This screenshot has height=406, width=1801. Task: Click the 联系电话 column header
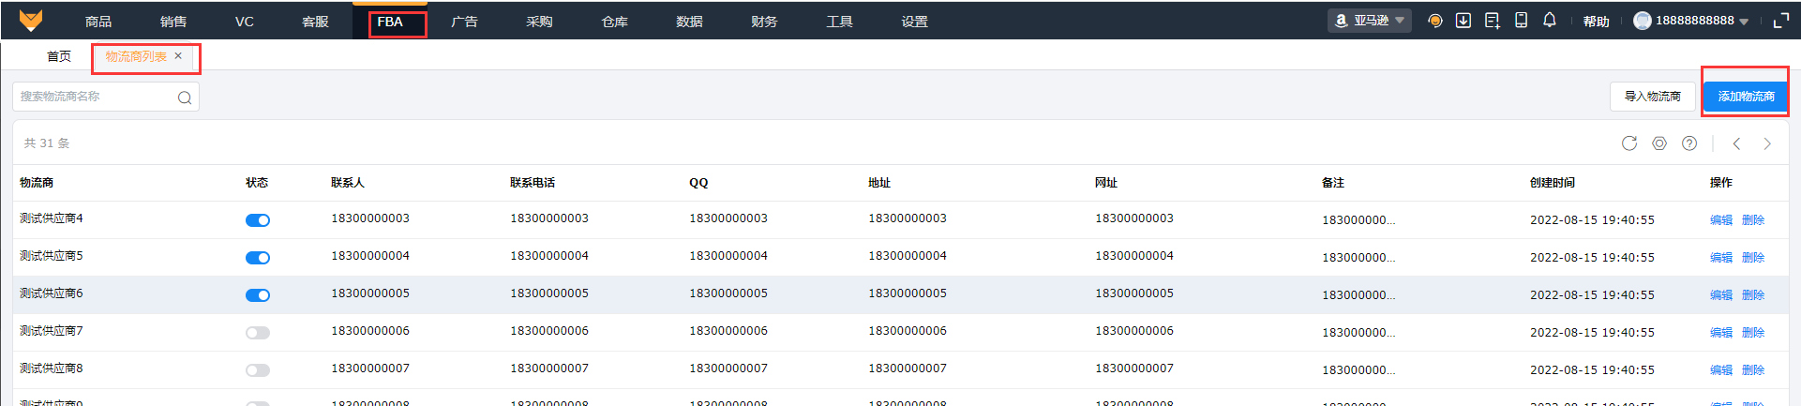tap(533, 183)
